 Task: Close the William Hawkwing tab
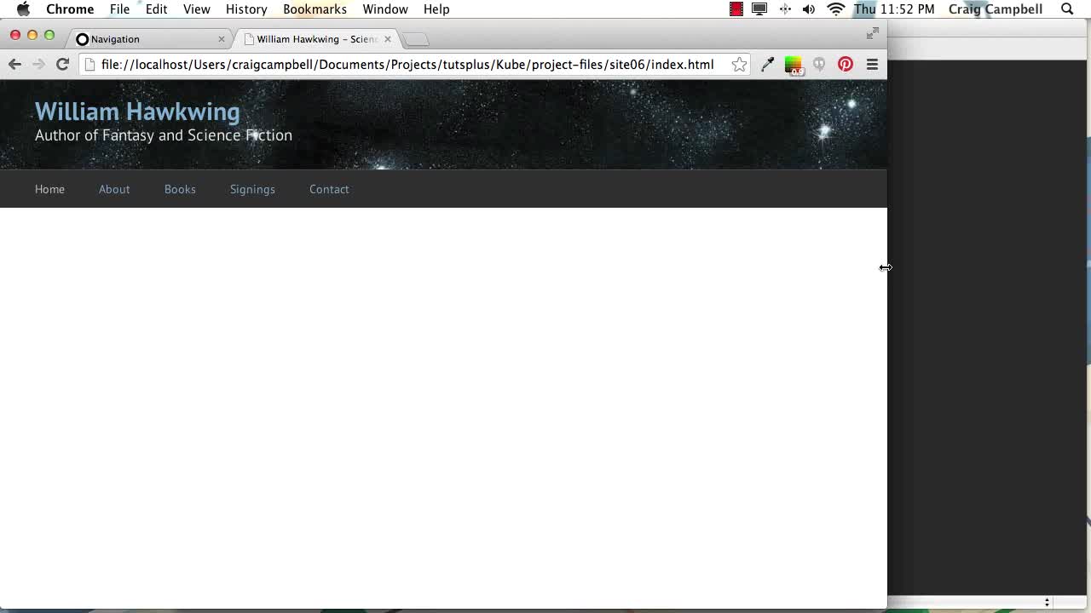(x=388, y=39)
